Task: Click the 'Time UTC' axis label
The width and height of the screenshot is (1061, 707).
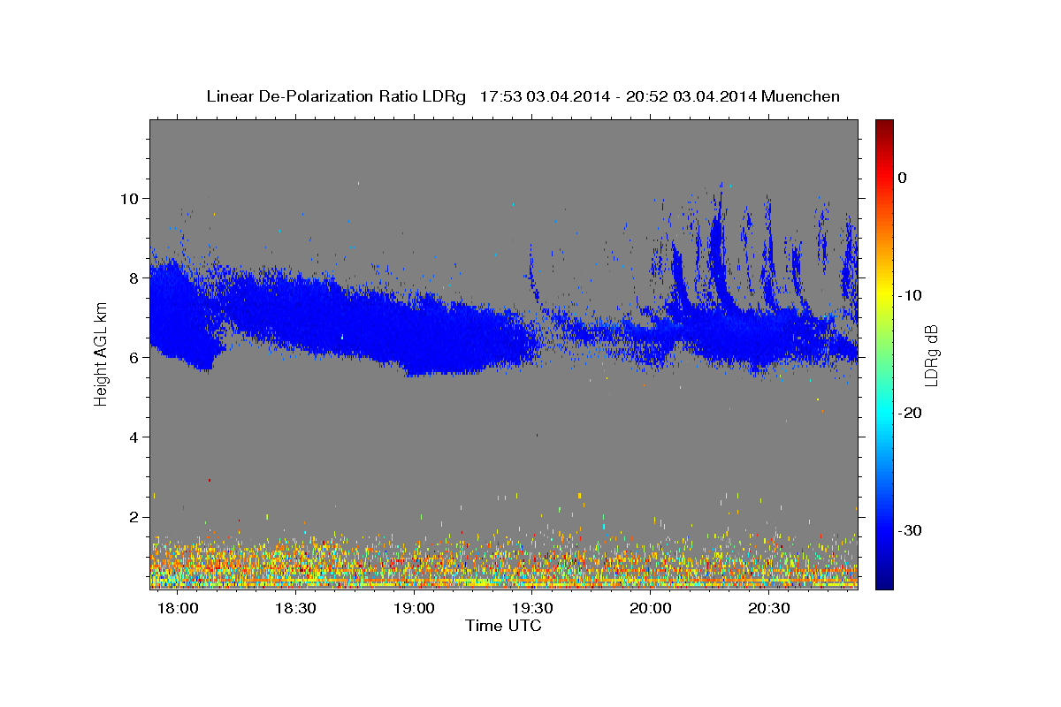Action: coord(503,626)
